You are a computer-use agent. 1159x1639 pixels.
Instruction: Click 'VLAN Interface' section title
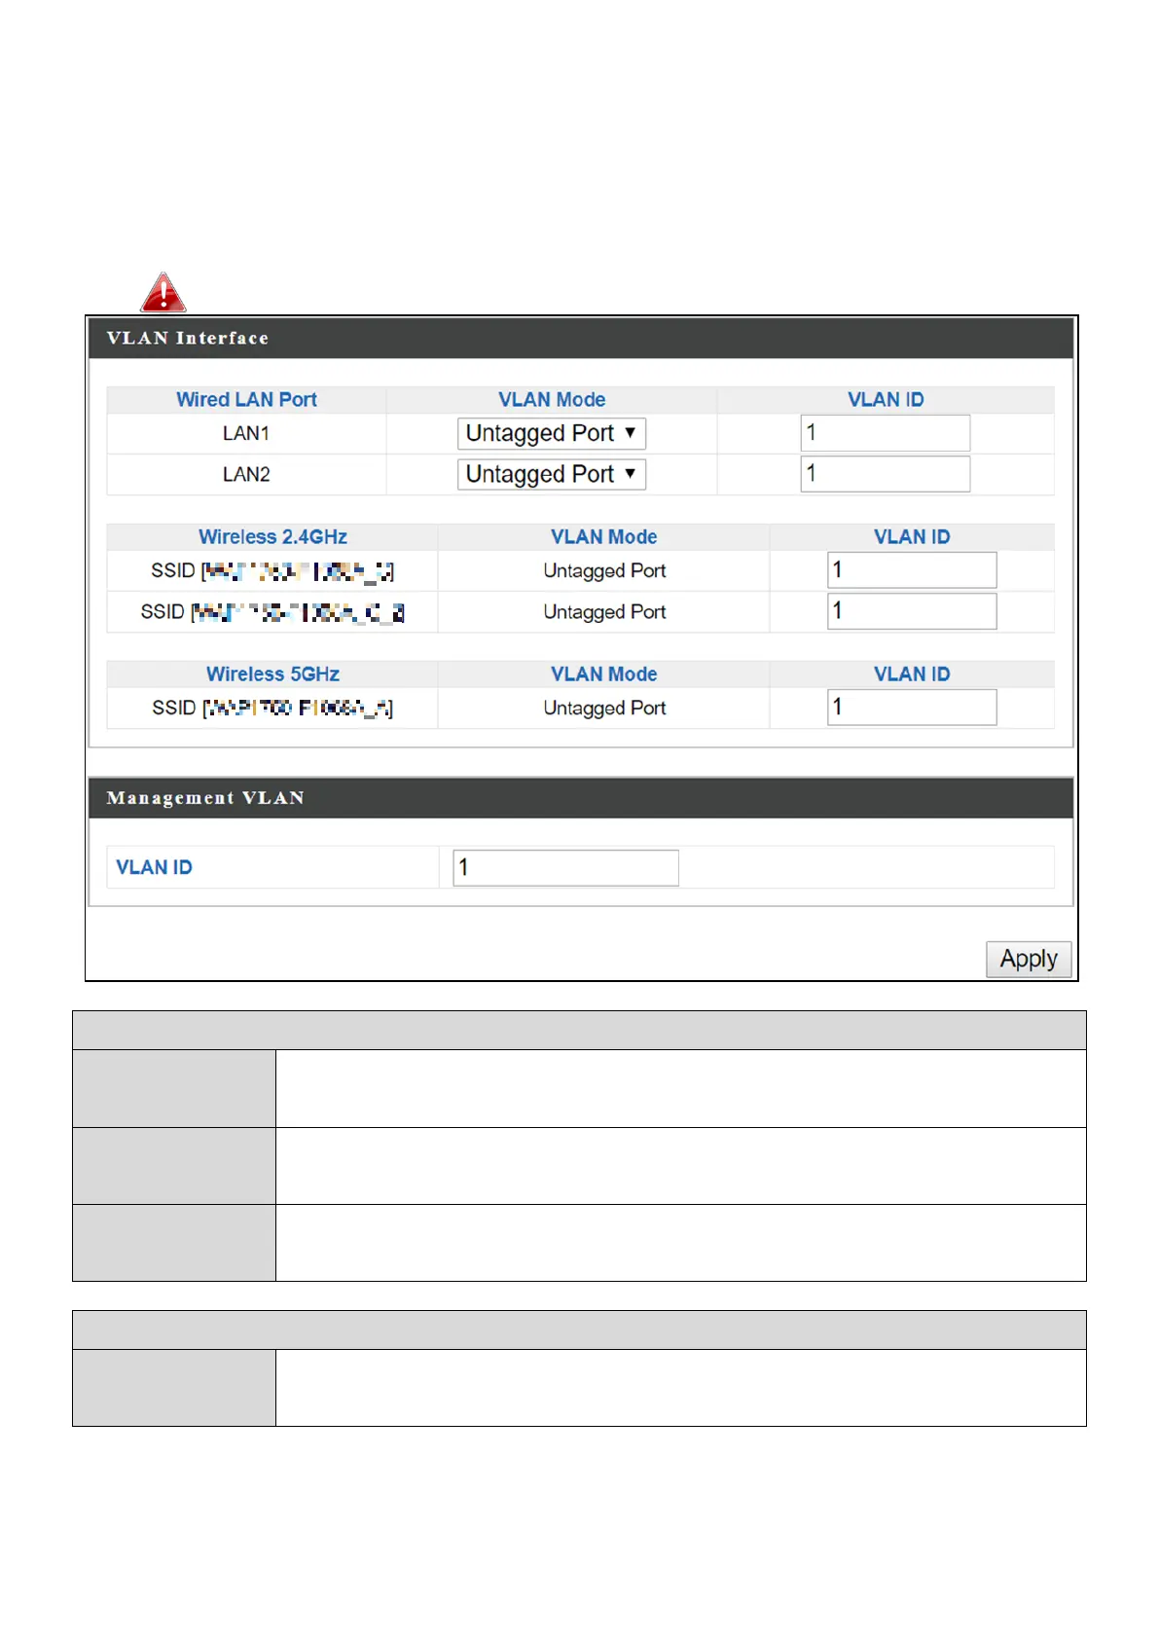(188, 338)
